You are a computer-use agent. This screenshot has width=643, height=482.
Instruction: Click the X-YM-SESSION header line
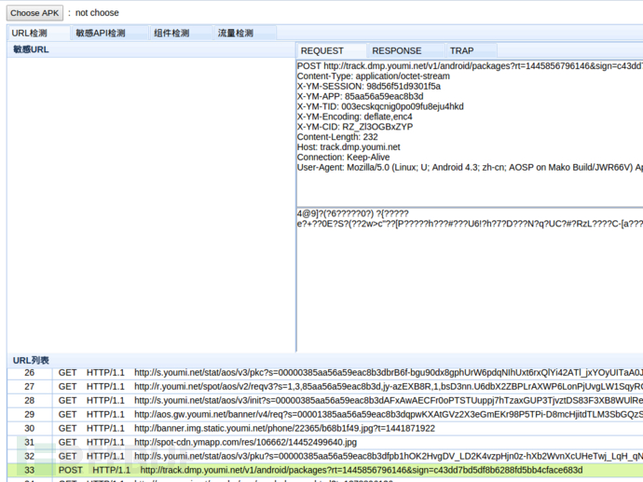pos(369,87)
